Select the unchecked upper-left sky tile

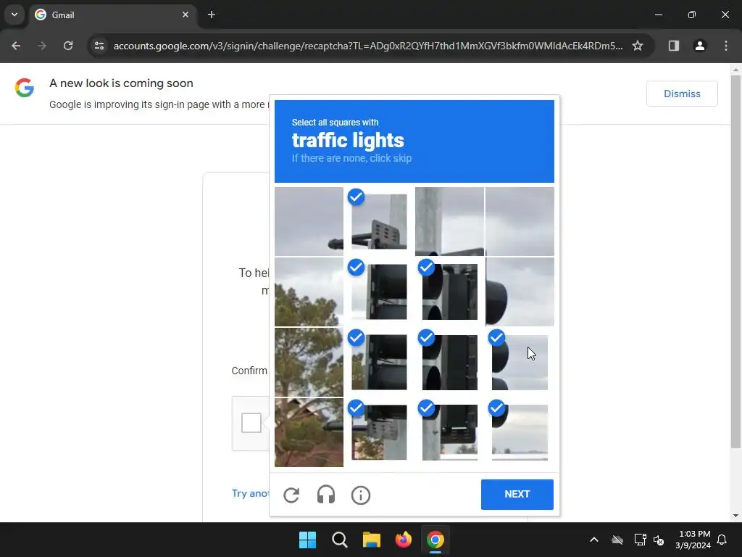click(x=309, y=222)
